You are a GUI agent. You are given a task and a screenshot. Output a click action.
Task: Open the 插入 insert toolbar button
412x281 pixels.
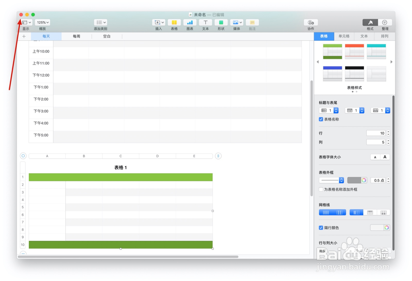(x=159, y=22)
